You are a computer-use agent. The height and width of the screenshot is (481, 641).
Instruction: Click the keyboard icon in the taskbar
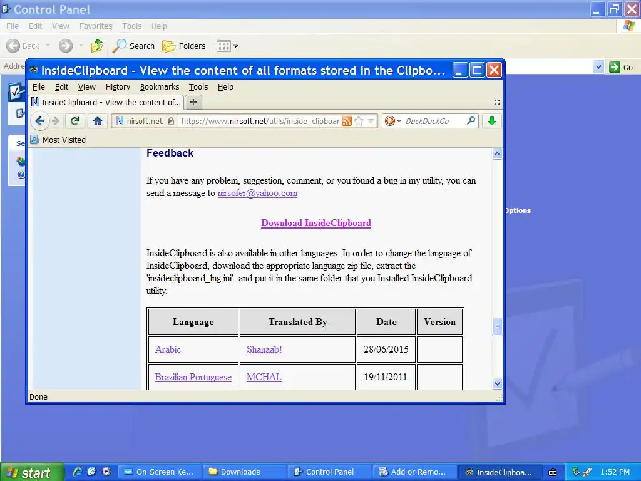[552, 472]
